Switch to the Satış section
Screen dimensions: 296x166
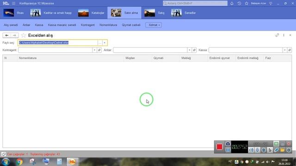coord(154,13)
